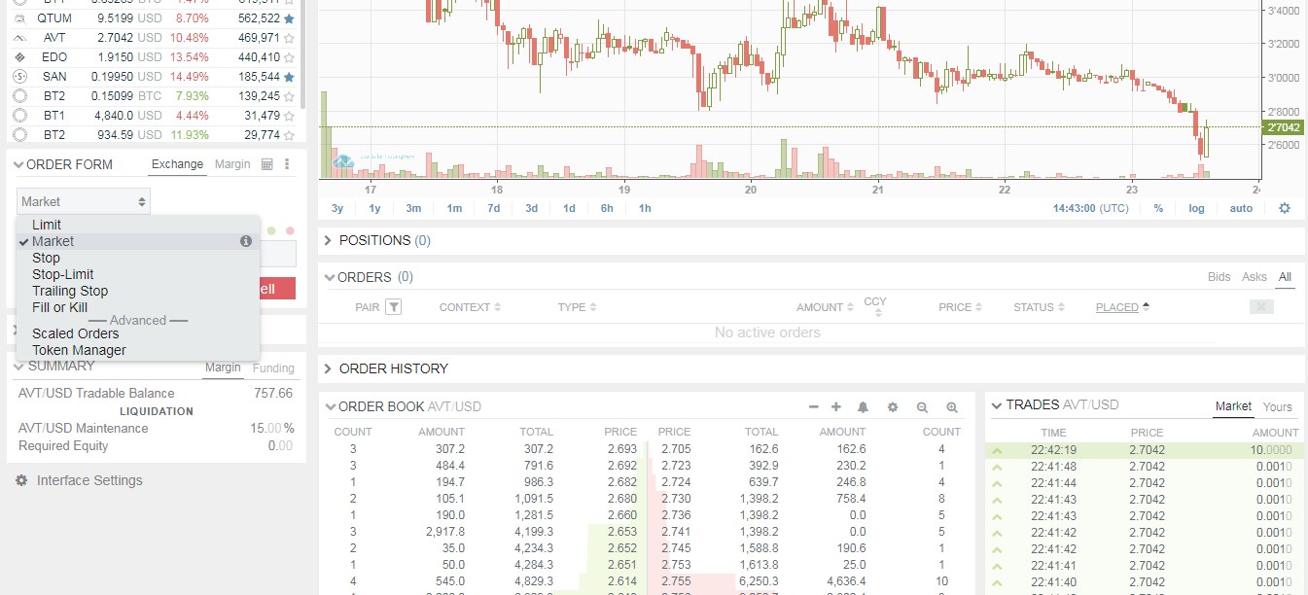The image size is (1308, 595).
Task: Open chart settings with the gear icon
Action: [1286, 207]
